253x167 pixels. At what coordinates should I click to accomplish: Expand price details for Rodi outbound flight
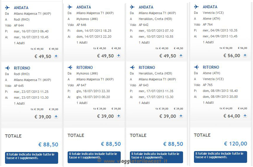(56, 56)
